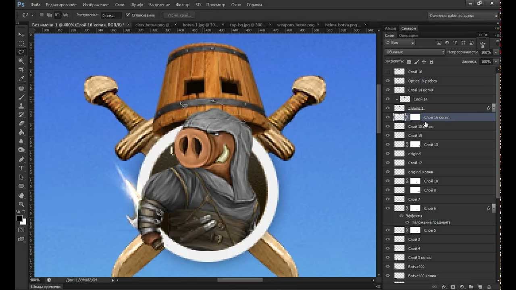Swap foreground and background colors
This screenshot has height=290, width=516.
coord(24,211)
